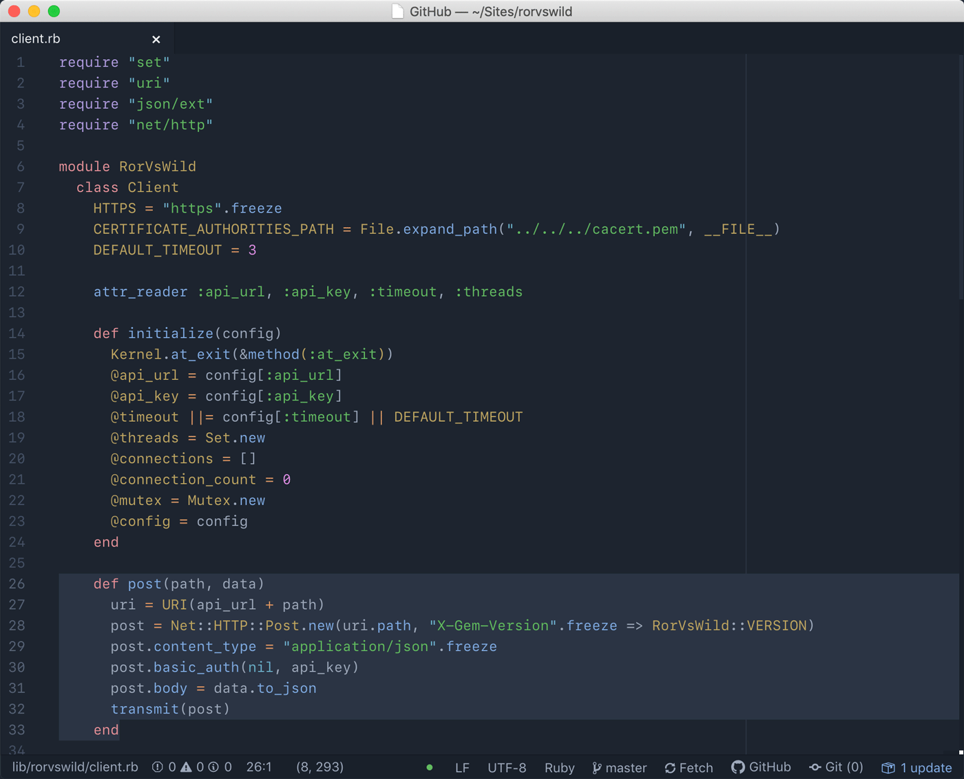Click the @mutex = Mutex.new line

click(188, 500)
